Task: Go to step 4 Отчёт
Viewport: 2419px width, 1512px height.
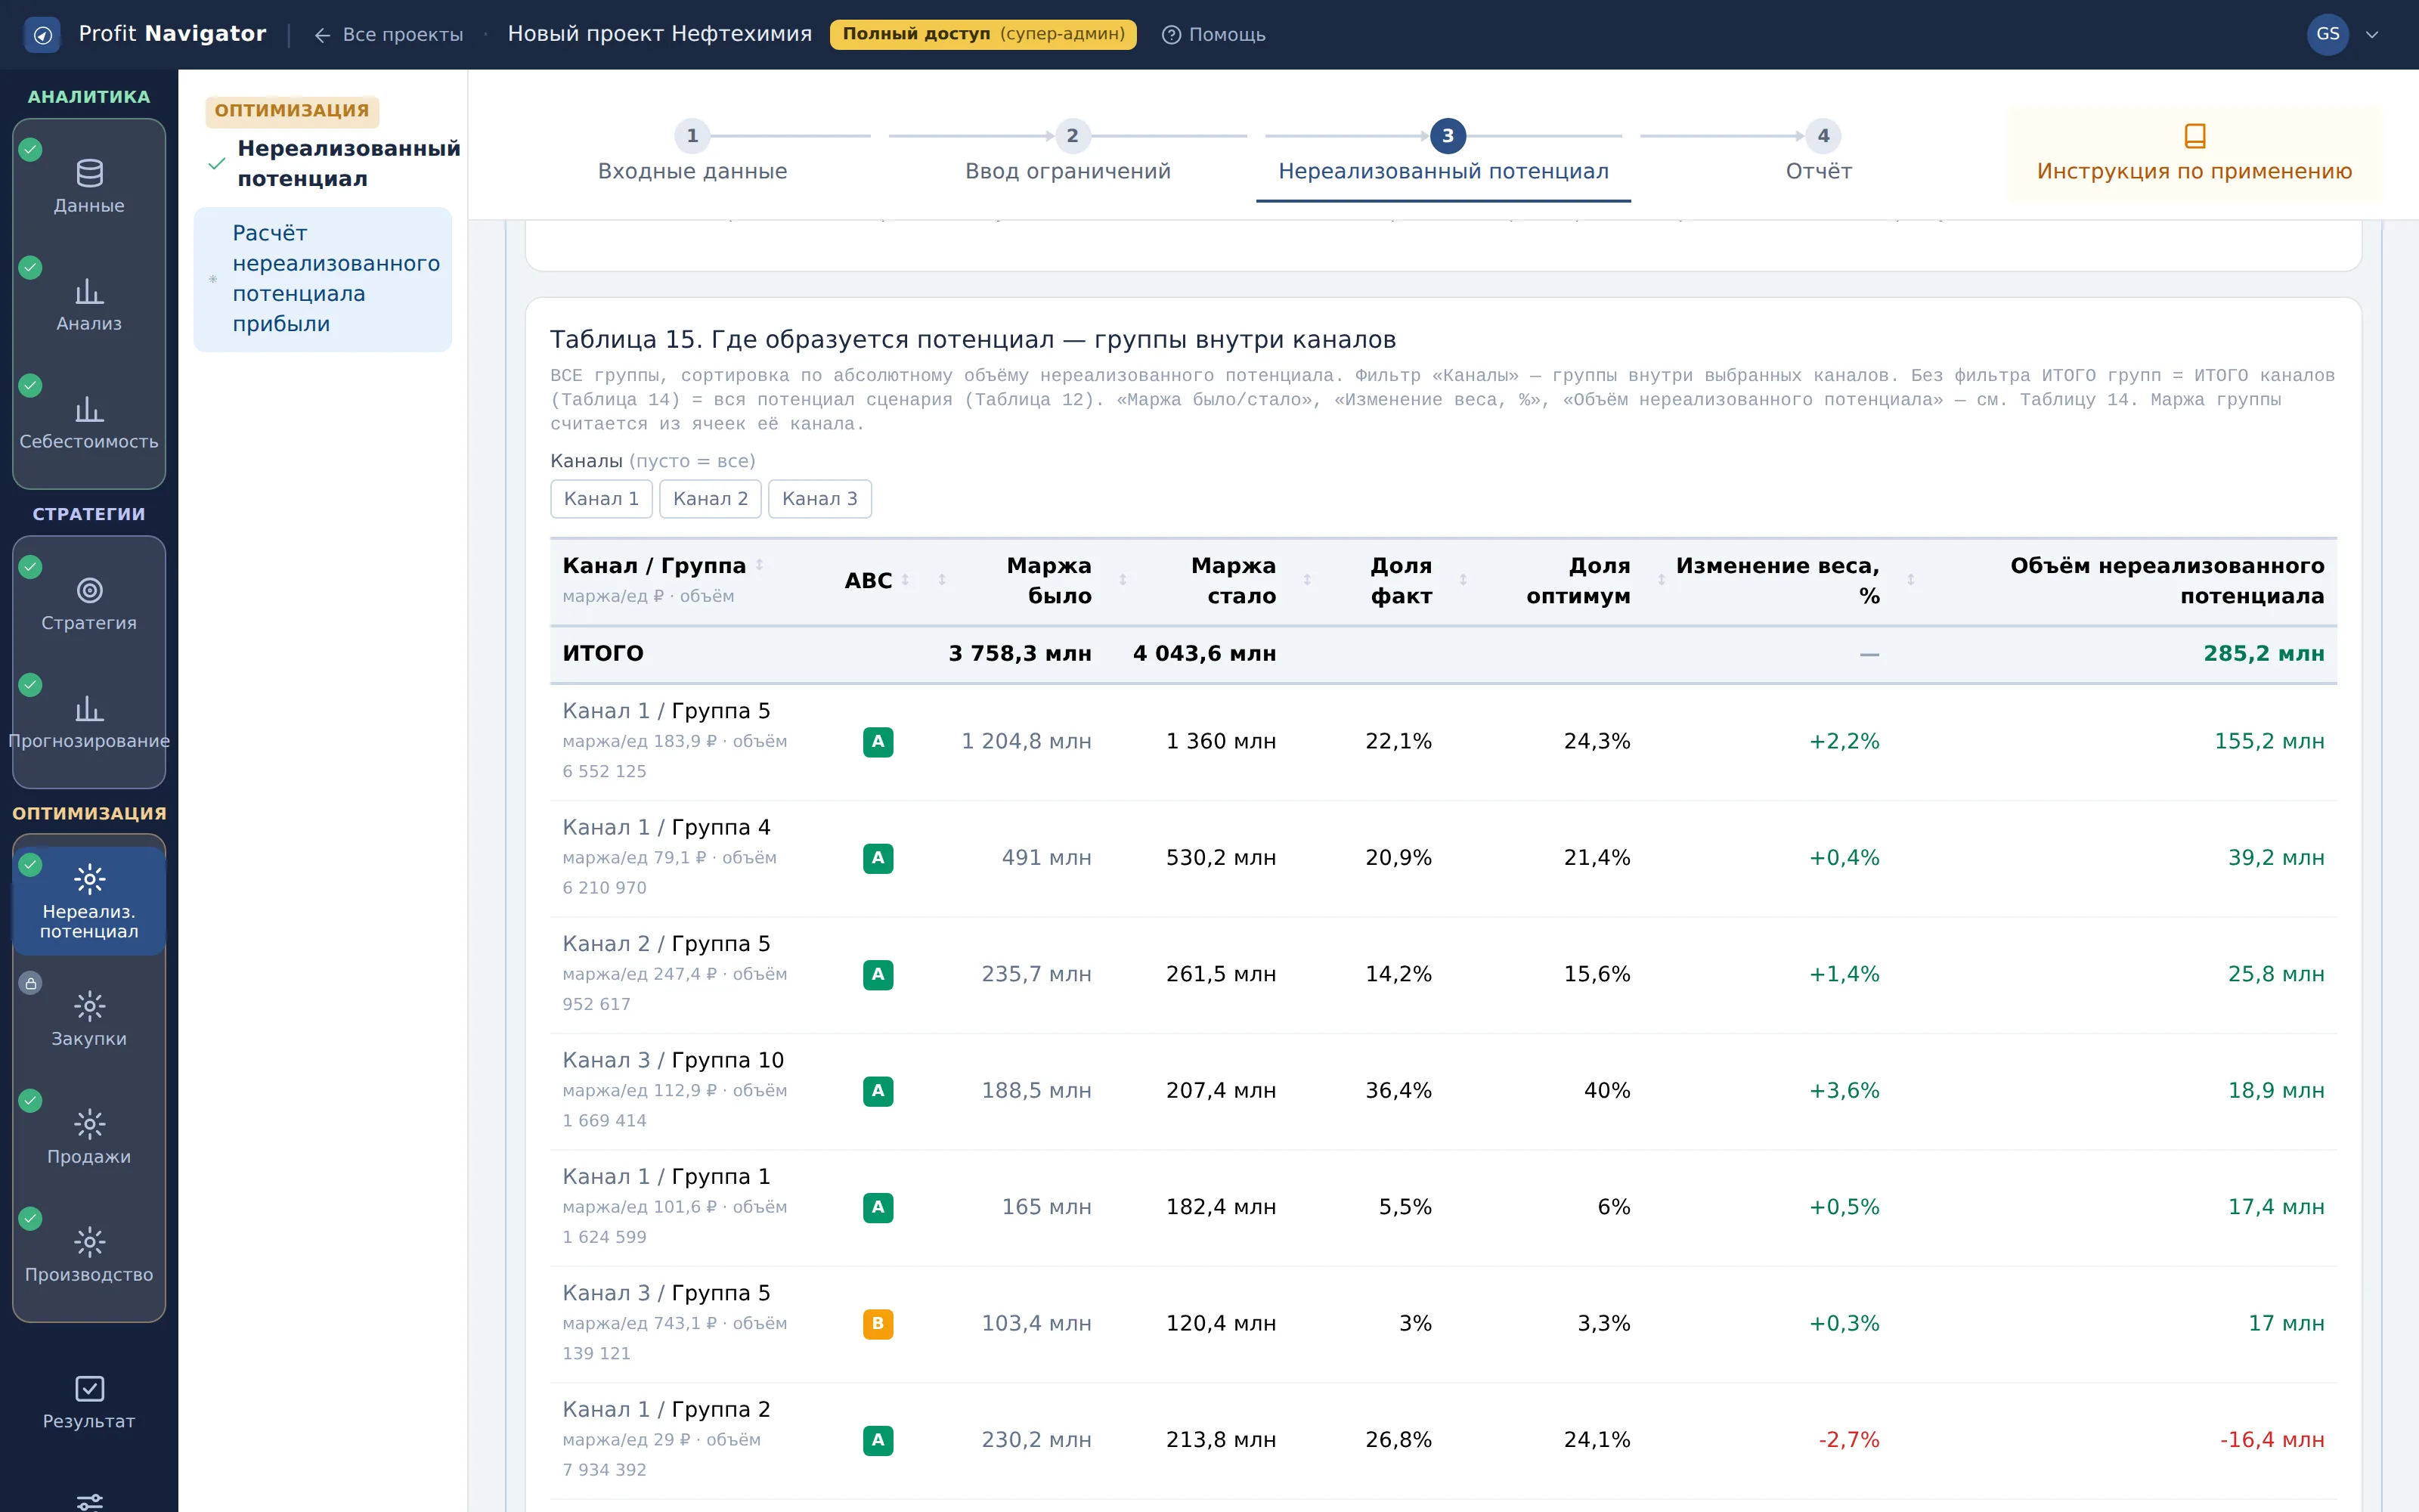Action: tap(1820, 153)
